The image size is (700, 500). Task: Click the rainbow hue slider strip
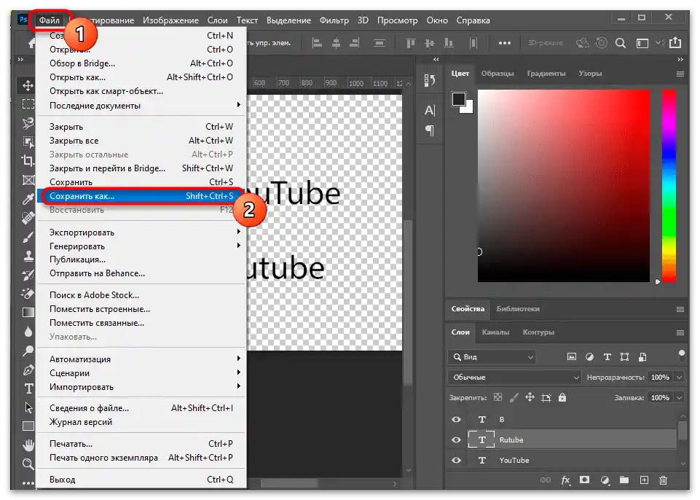coord(669,186)
